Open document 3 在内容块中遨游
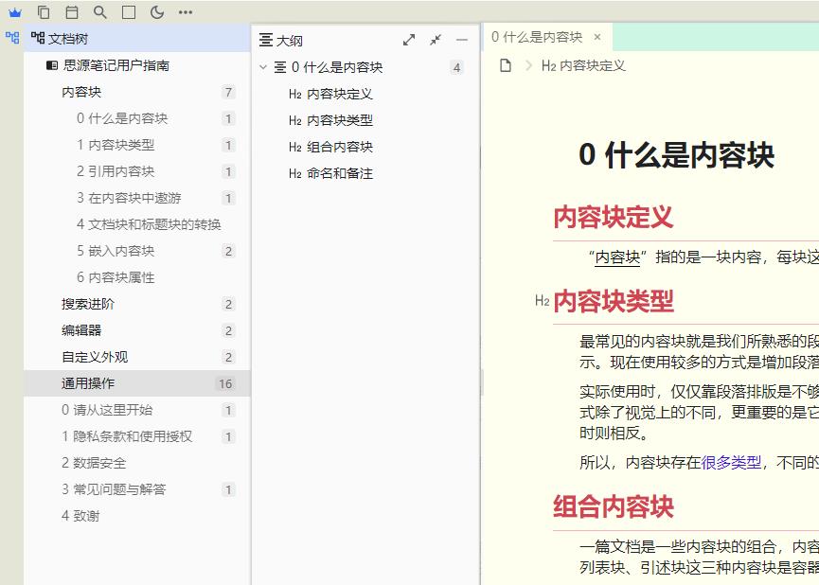The image size is (819, 585). tap(129, 198)
